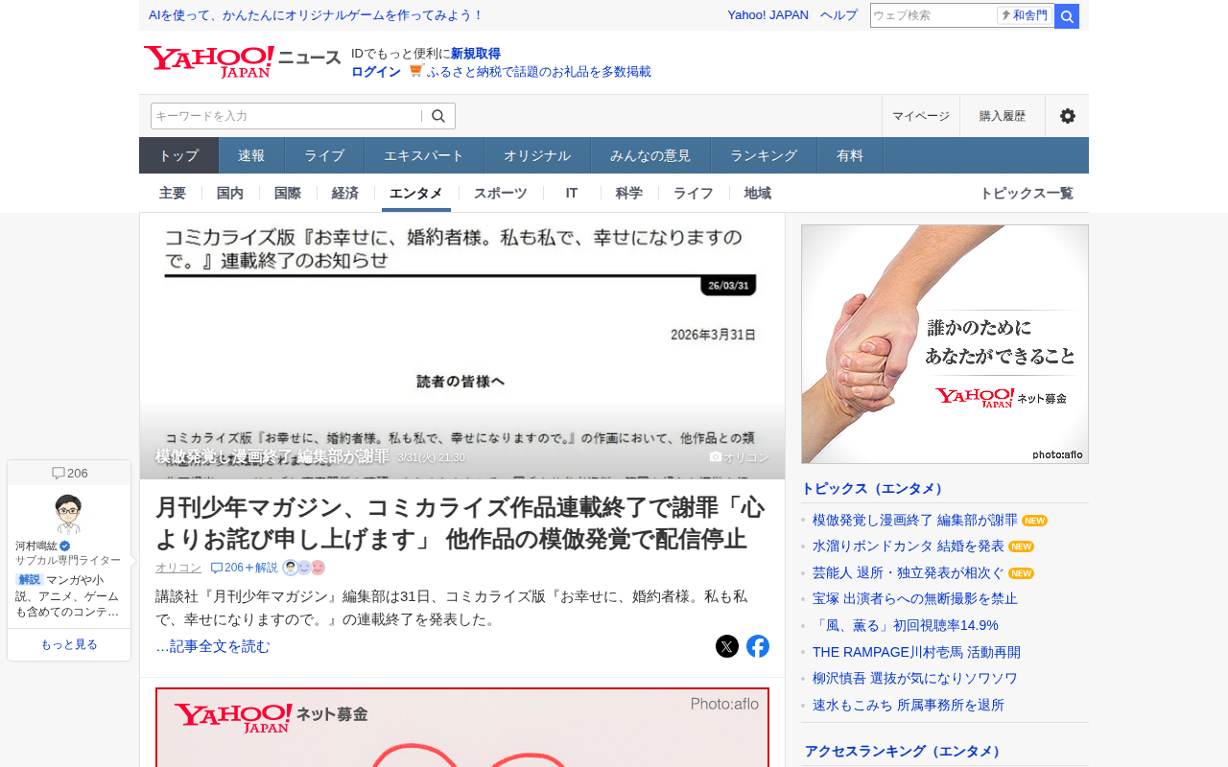Open the AIを使って オリジナルゲーム promo link
Viewport: 1228px width, 767px height.
pyautogui.click(x=316, y=15)
